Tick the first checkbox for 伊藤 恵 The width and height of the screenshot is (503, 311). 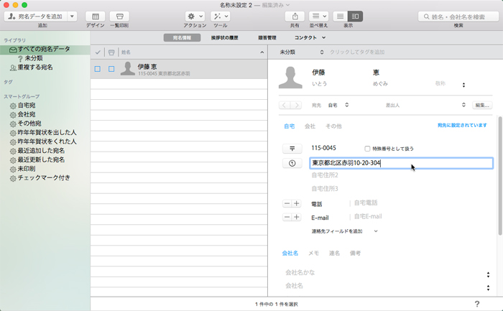point(97,69)
